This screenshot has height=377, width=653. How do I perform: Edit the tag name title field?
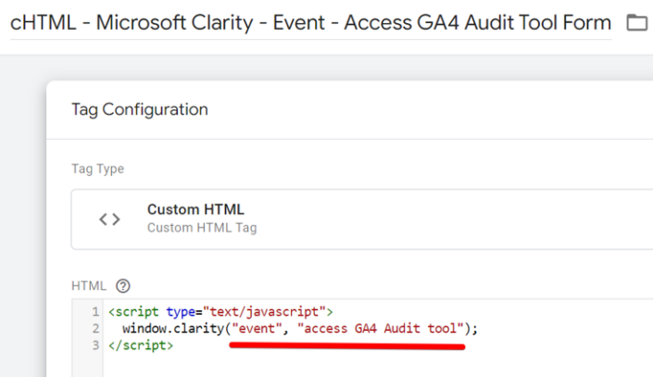click(x=310, y=23)
